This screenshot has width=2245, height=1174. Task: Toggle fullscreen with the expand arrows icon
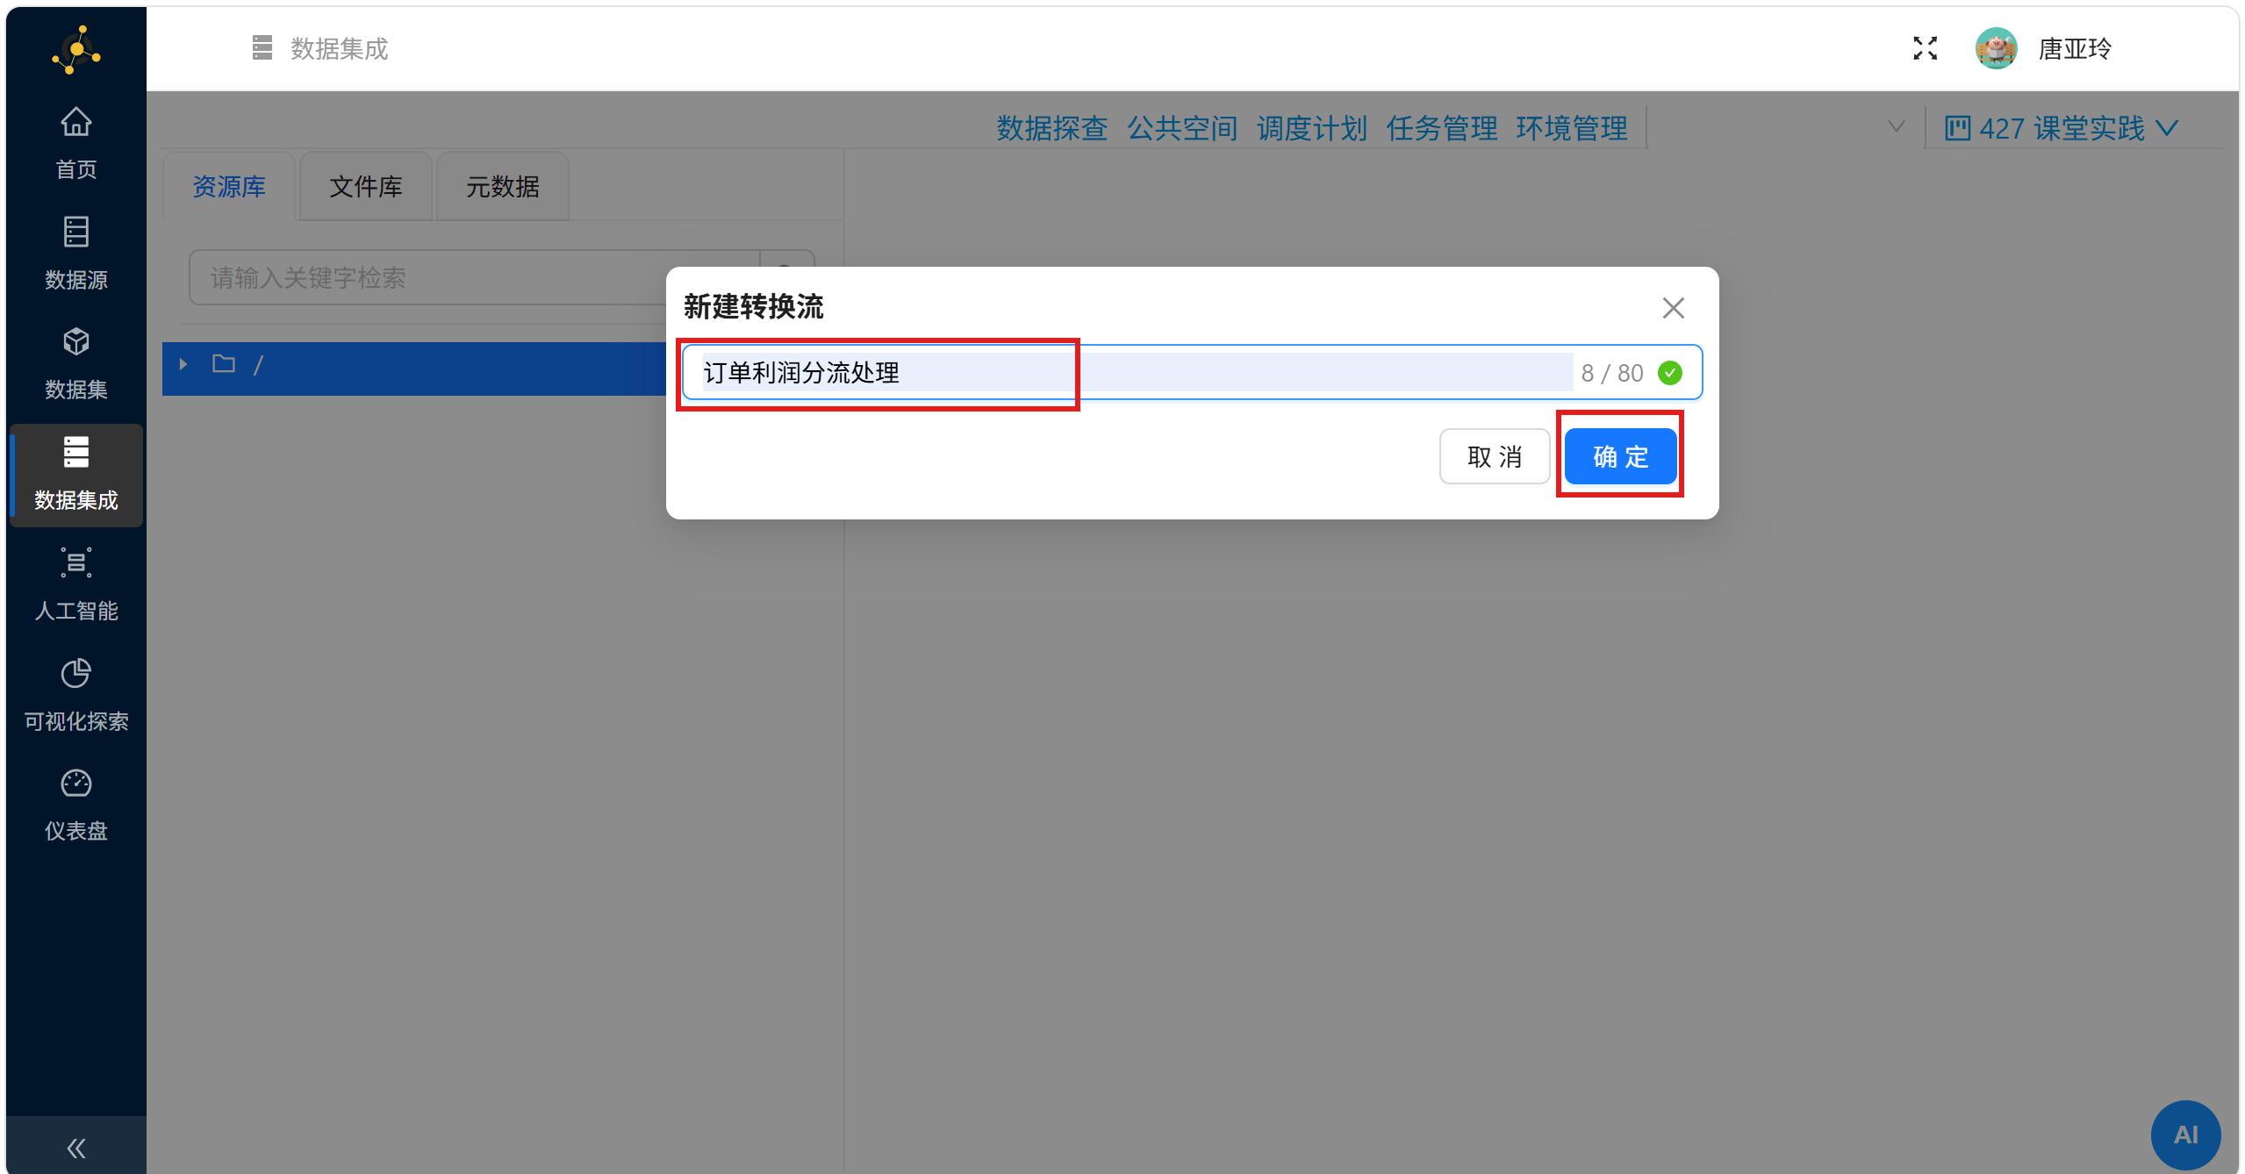click(x=1925, y=48)
